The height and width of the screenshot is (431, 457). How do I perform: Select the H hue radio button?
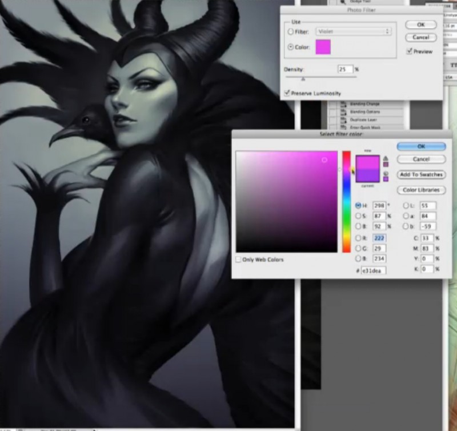click(x=358, y=206)
